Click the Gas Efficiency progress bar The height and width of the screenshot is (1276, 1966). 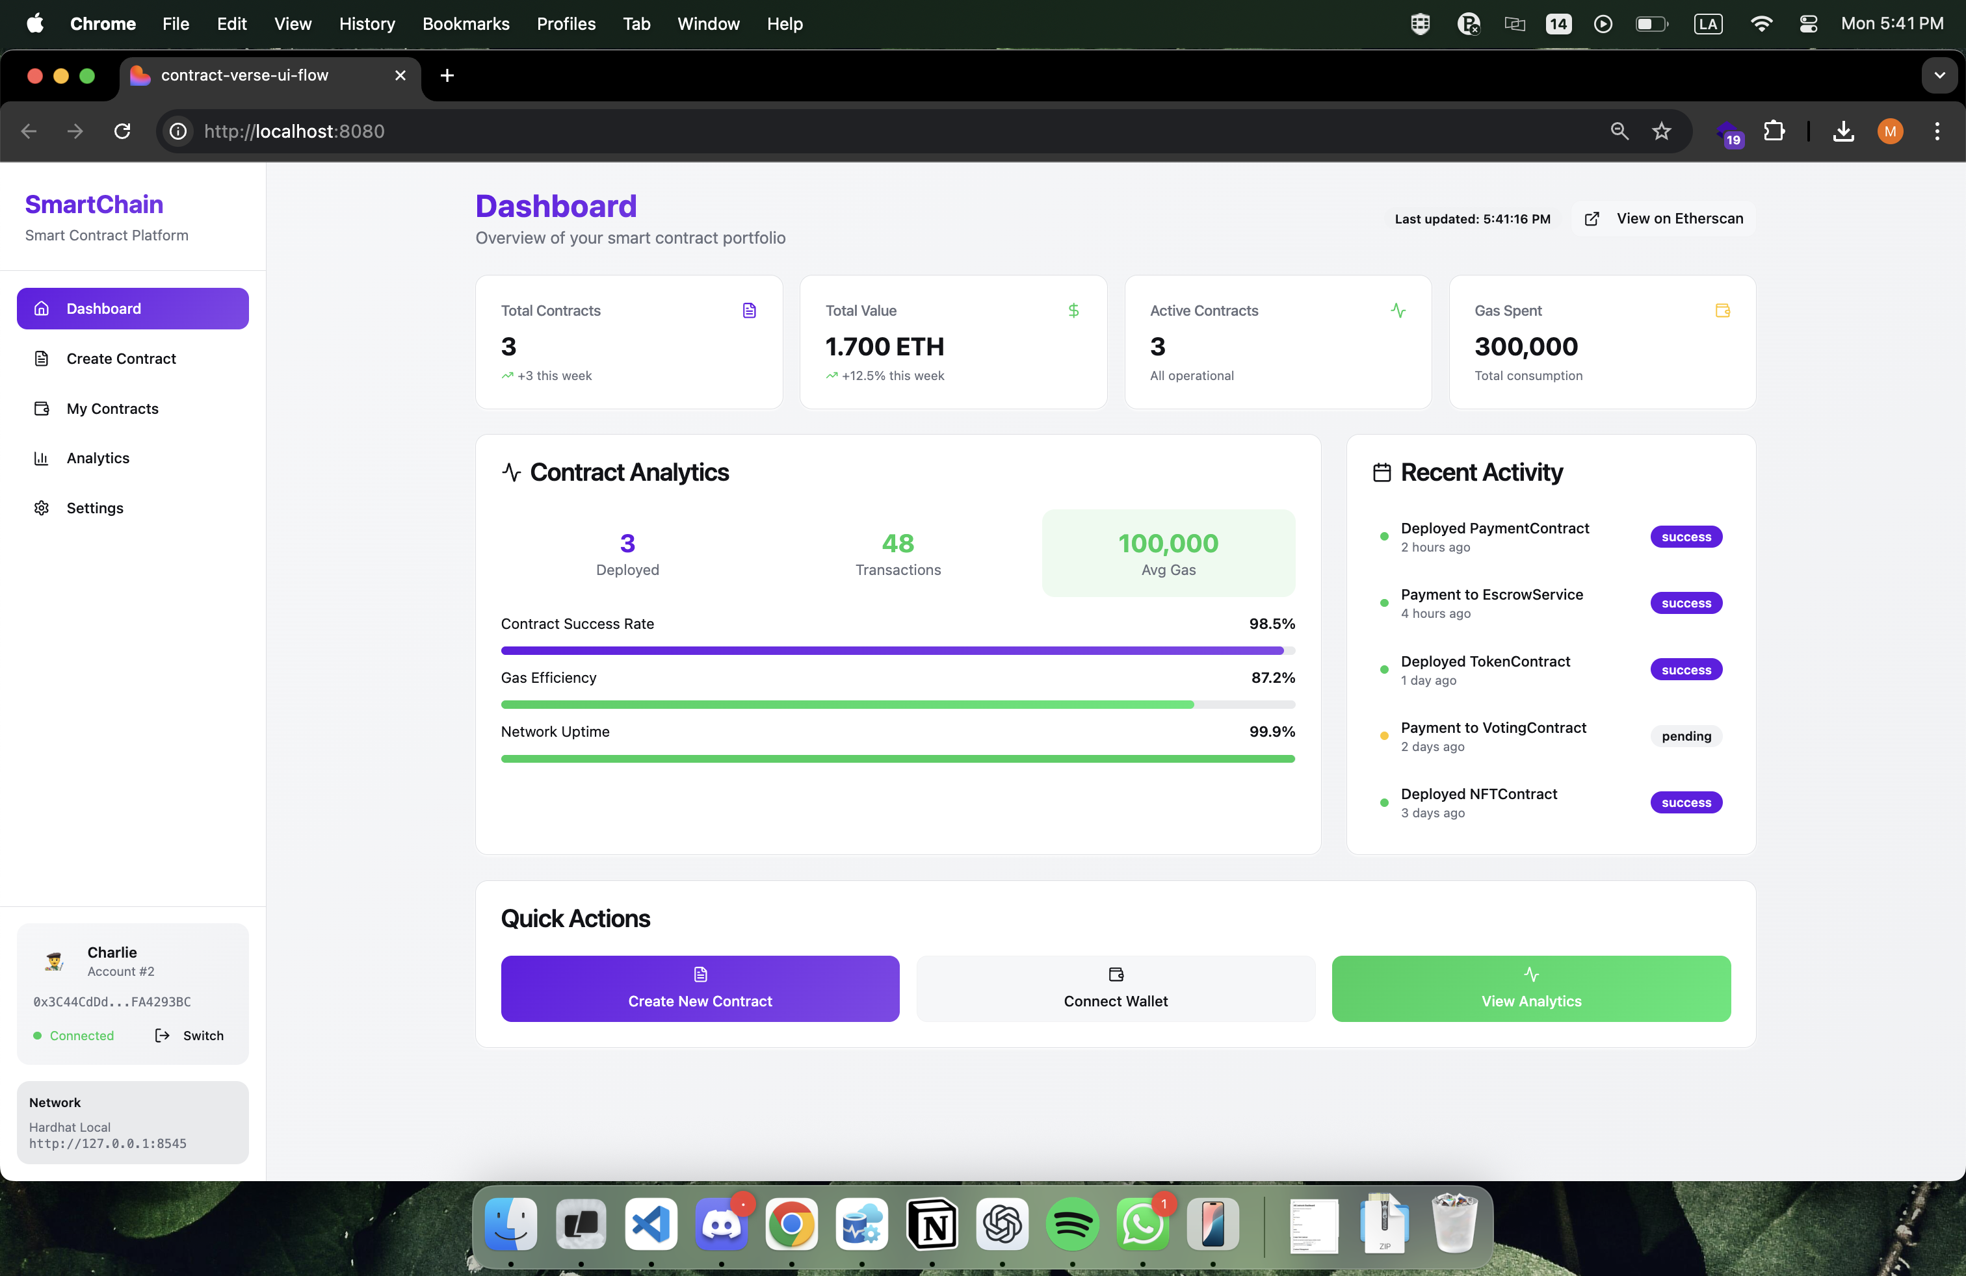click(897, 705)
